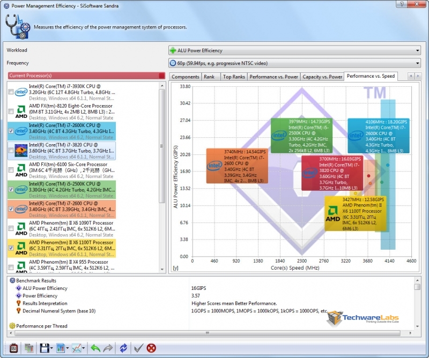
Task: Click the processor list scrollbar down arrow
Action: pyautogui.click(x=162, y=270)
